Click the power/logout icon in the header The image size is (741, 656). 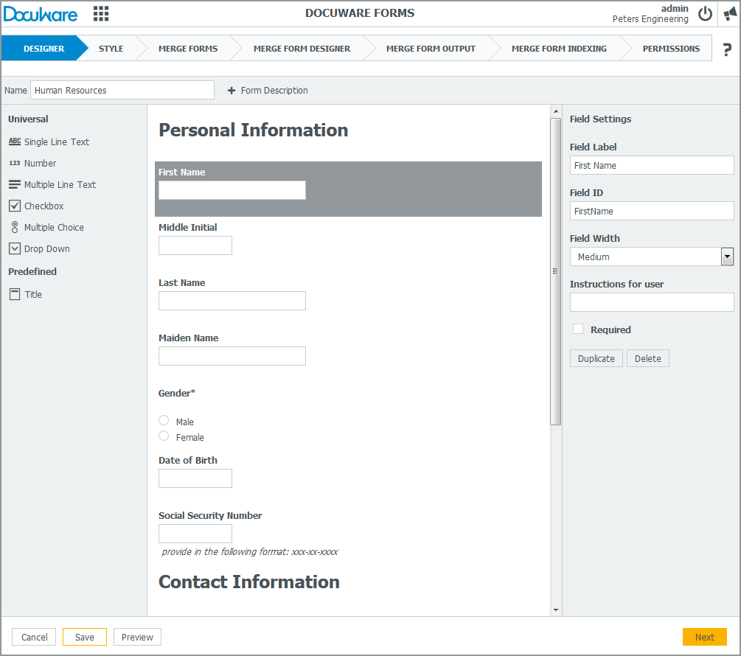point(705,13)
